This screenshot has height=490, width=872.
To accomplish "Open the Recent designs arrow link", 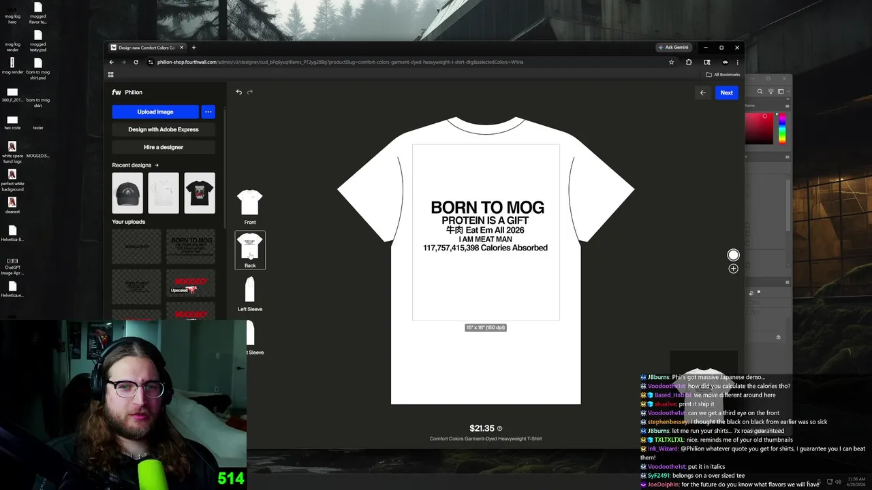I will tap(157, 165).
